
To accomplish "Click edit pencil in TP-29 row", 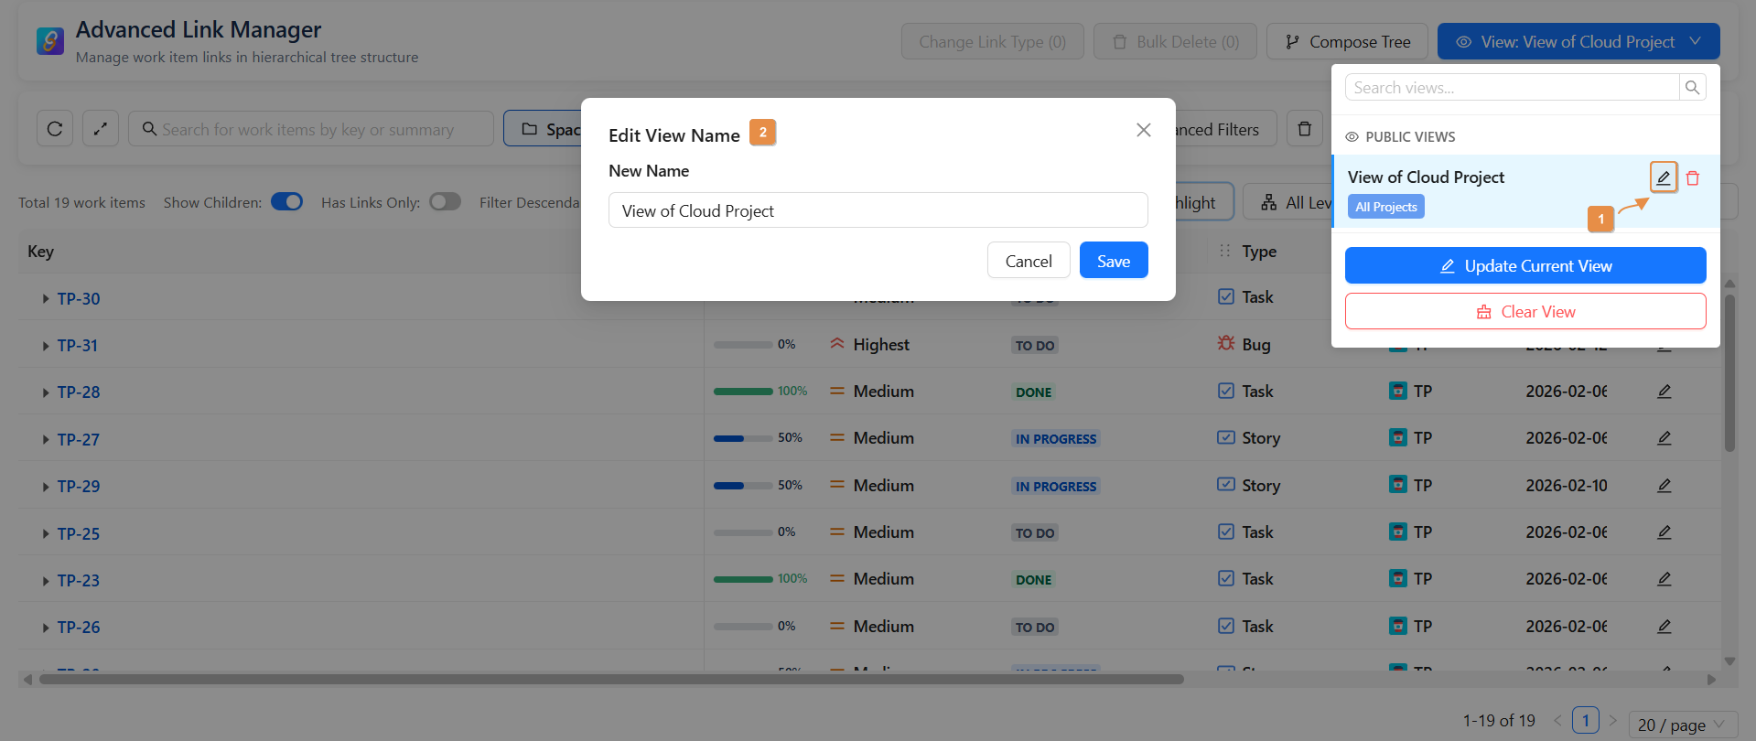I will pos(1664,486).
